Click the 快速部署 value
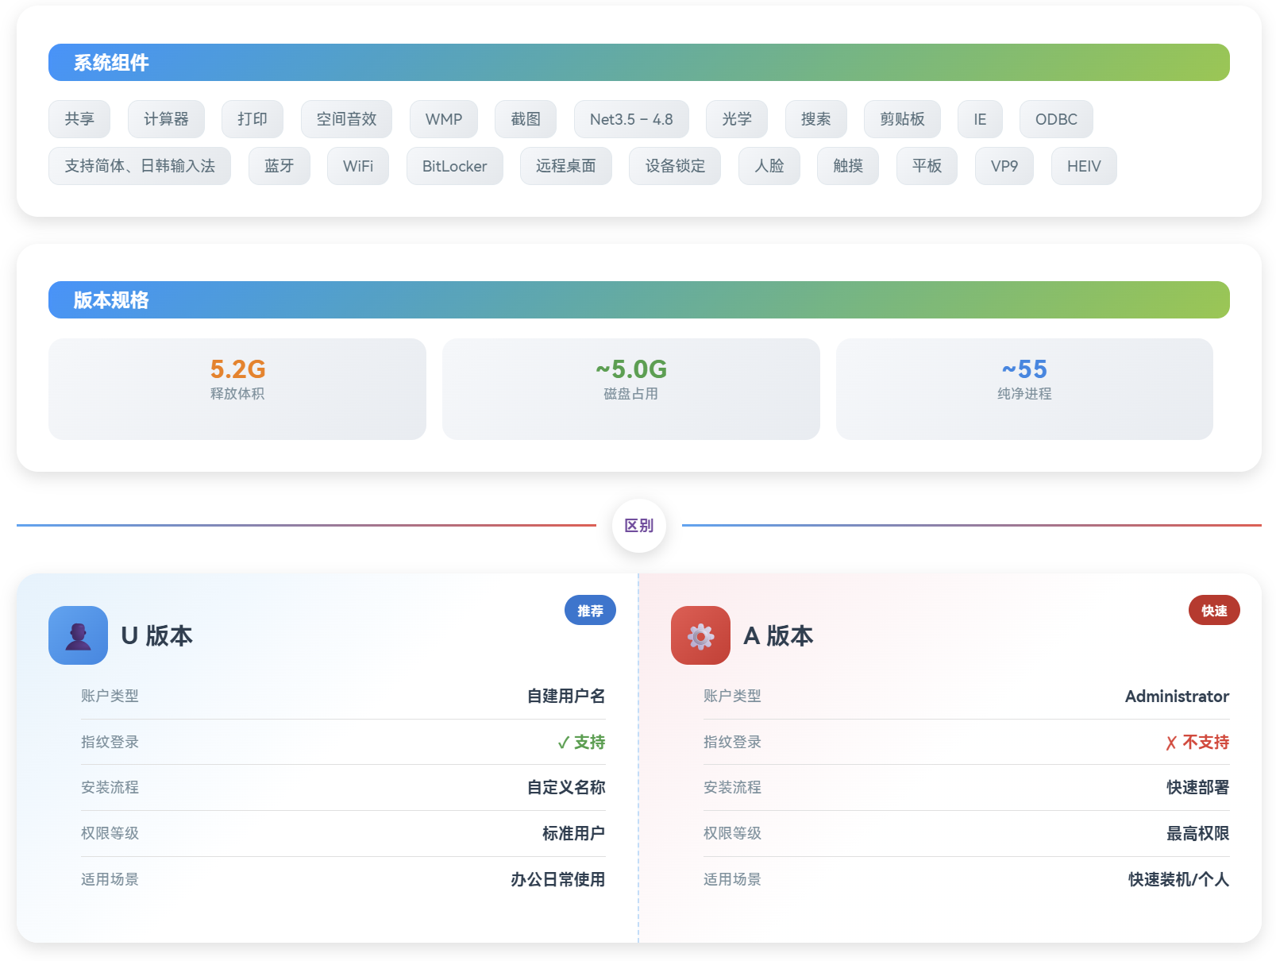Image resolution: width=1276 pixels, height=961 pixels. point(1198,787)
